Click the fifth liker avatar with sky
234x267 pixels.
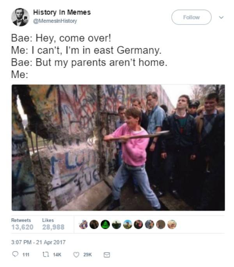128,224
